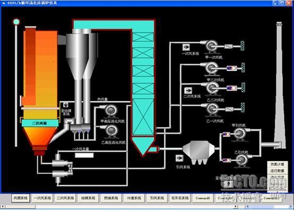
Task: Select the 甲高压流化风机 blower
Action: coord(111,111)
